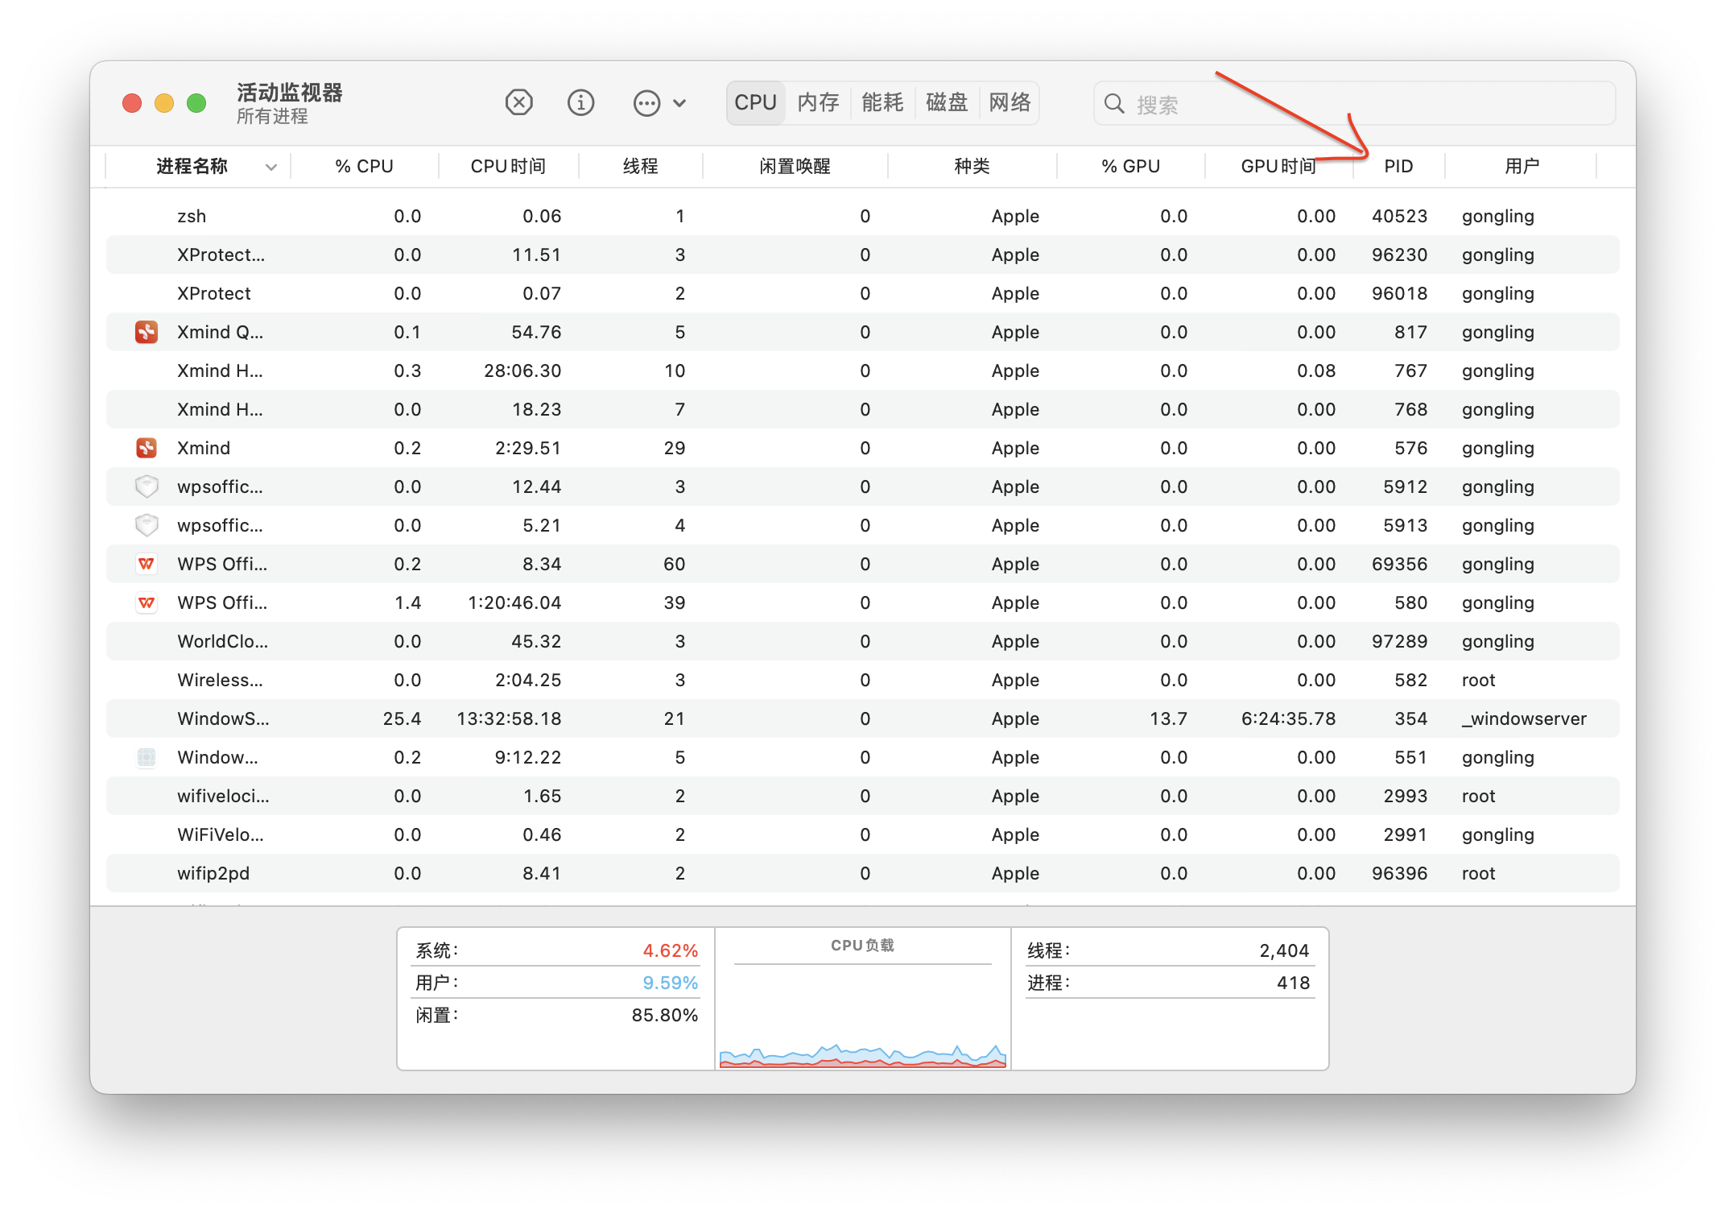Viewport: 1726px width, 1213px height.
Task: Sort processes by the 线程 column
Action: pos(642,166)
